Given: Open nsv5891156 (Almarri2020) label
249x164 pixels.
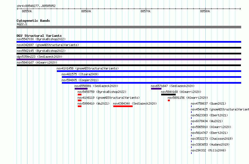Looking at the screenshot, I should click(188, 98).
